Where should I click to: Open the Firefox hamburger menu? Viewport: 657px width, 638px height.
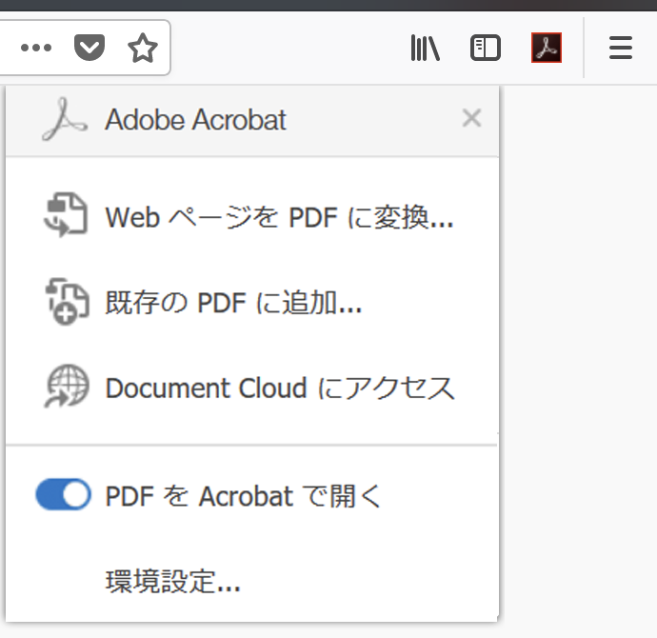621,48
